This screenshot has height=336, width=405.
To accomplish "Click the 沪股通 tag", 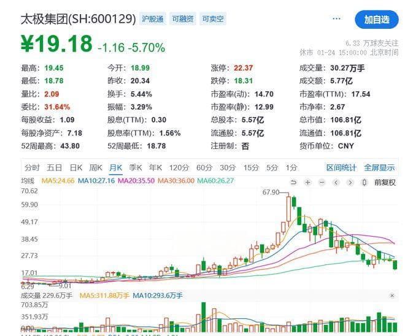I will click(x=153, y=19).
